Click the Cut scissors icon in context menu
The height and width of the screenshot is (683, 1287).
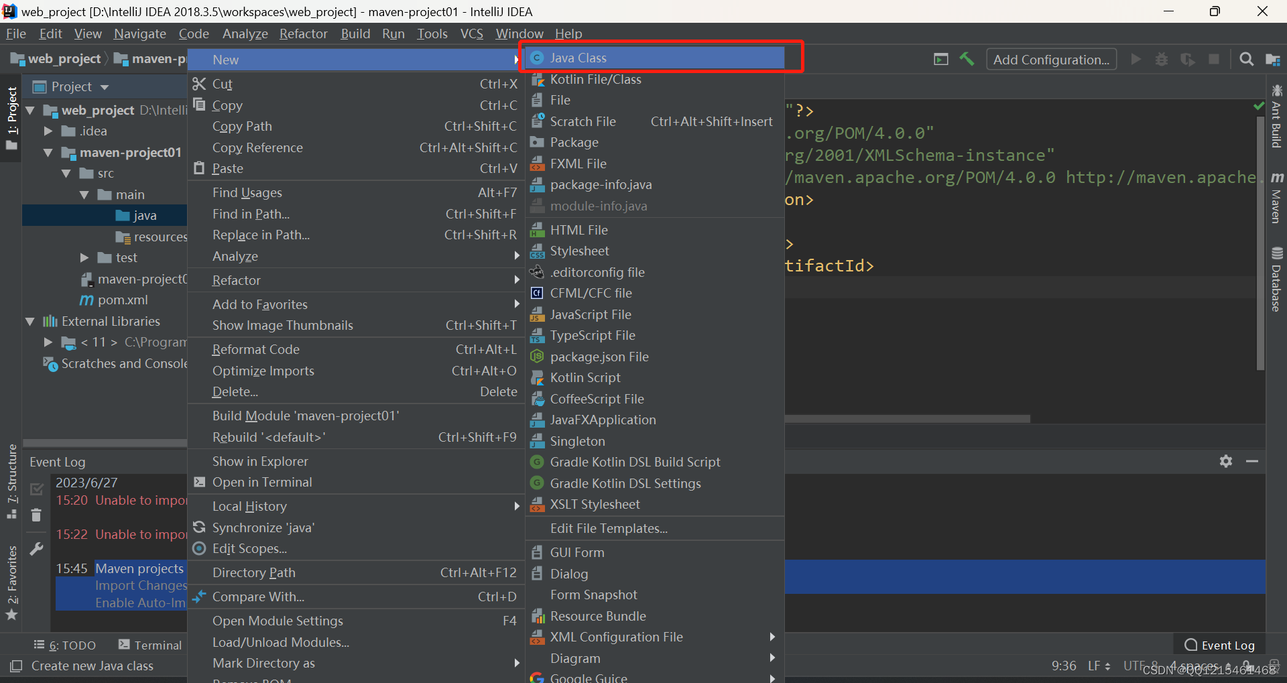[x=199, y=84]
